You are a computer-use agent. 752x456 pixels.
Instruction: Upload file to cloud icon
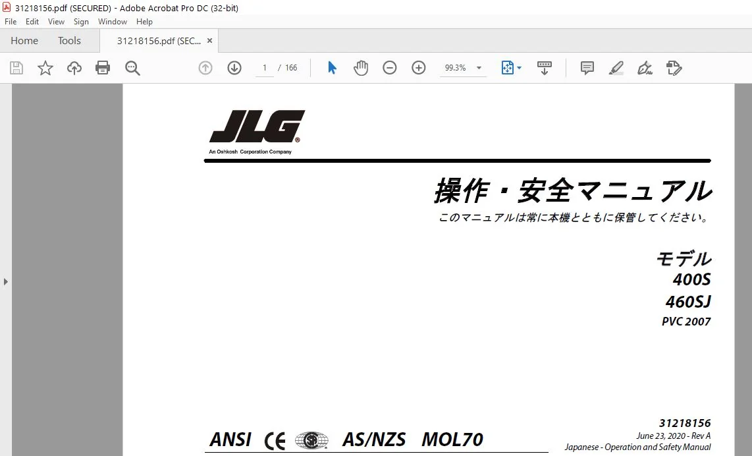point(74,68)
